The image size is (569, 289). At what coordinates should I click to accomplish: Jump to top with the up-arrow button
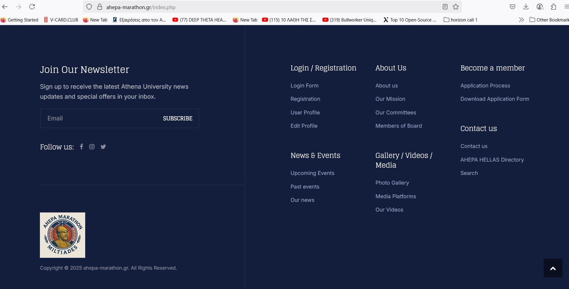(553, 268)
